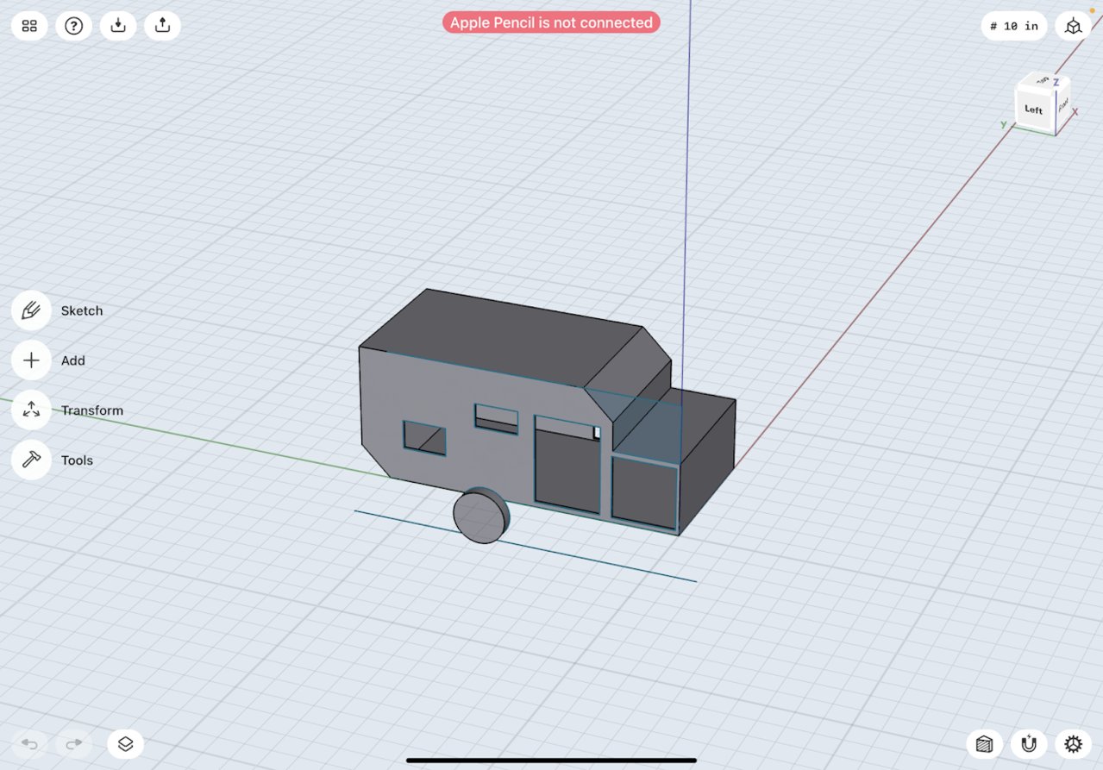Click the import download icon
Screen dimensions: 1103x770
click(118, 26)
